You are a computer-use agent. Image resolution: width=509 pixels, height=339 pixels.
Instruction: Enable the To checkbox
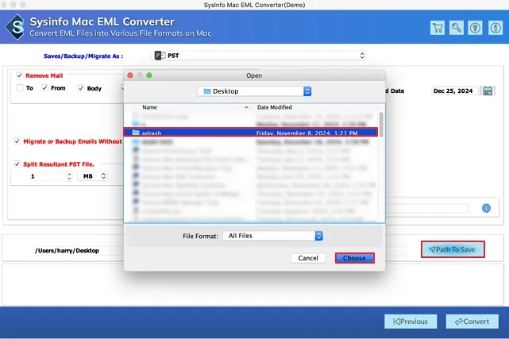point(20,88)
